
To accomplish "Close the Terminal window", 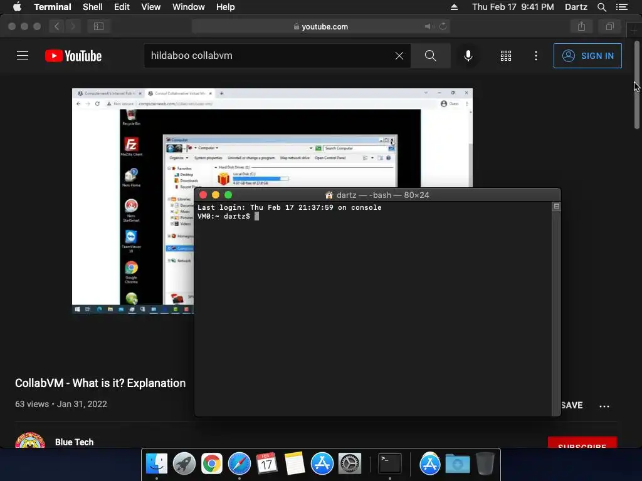I will click(x=203, y=195).
